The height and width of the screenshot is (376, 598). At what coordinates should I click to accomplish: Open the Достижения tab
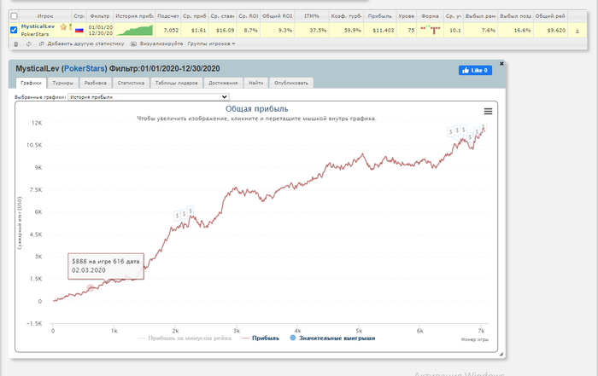[223, 83]
